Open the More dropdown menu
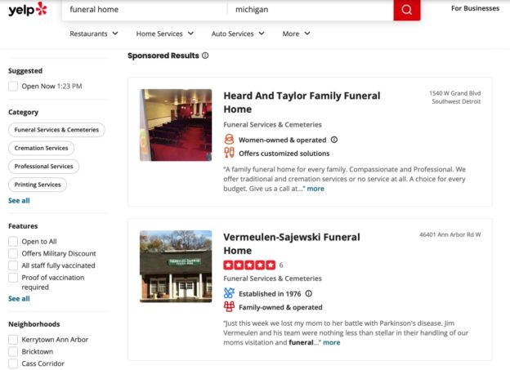The height and width of the screenshot is (370, 510). 297,33
